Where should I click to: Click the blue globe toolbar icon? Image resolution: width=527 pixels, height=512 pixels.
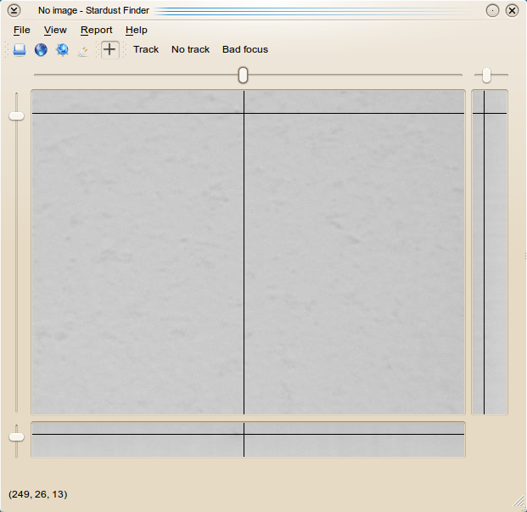click(41, 50)
